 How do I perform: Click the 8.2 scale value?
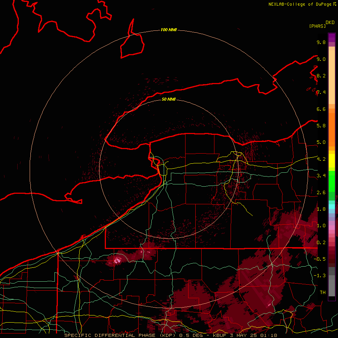(x=321, y=75)
